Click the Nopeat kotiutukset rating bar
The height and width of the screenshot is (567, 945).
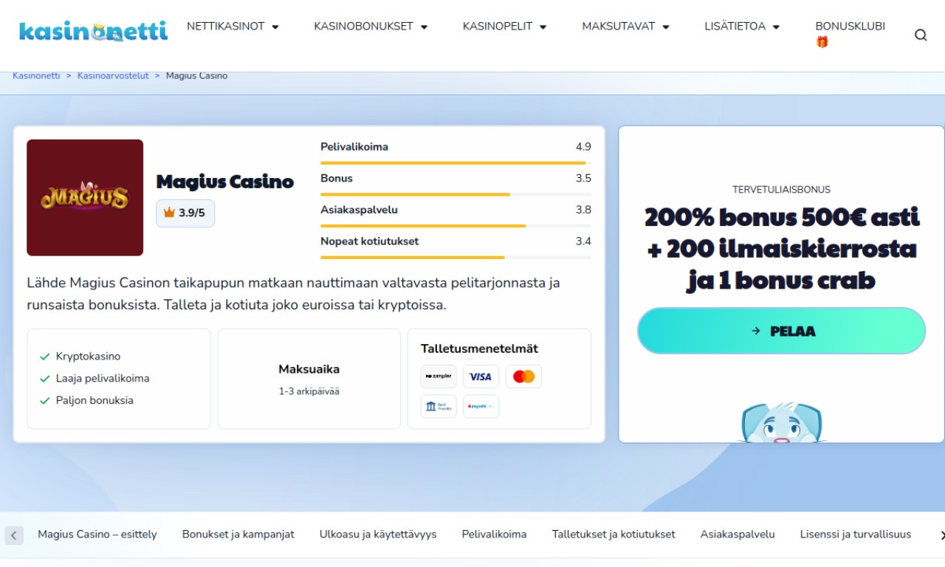pos(456,258)
